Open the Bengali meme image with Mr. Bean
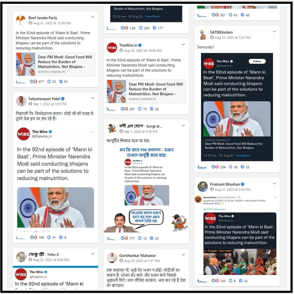The image size is (294, 294). coord(146,190)
